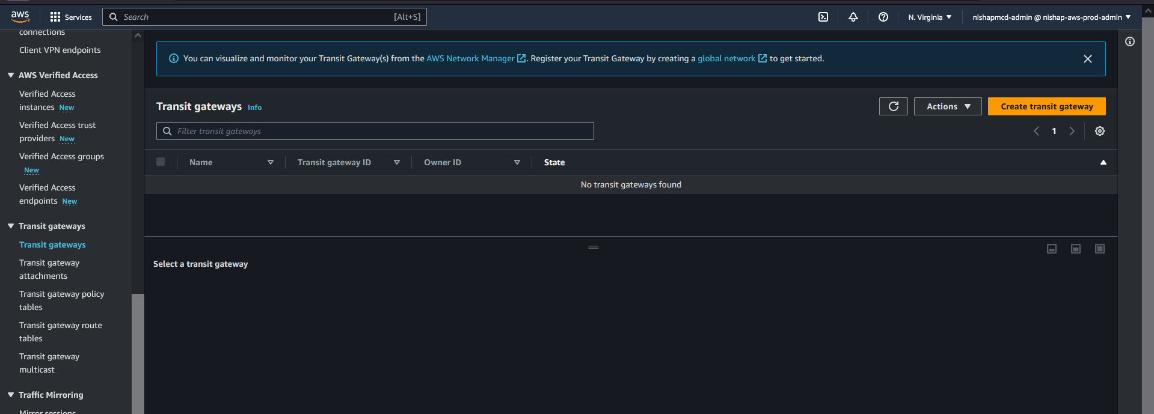Open table preferences gear icon
This screenshot has width=1154, height=414.
click(x=1099, y=131)
